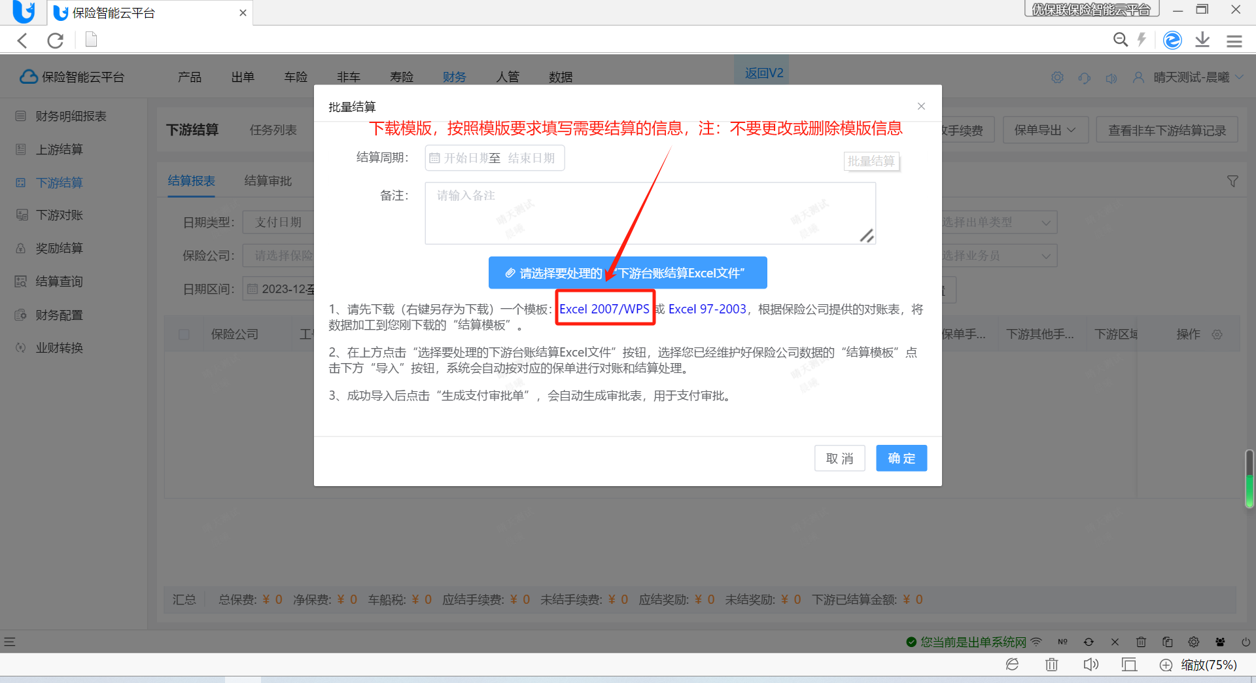Click the gear icon in the status bar
Screen dimensions: 1256x683
1193,642
